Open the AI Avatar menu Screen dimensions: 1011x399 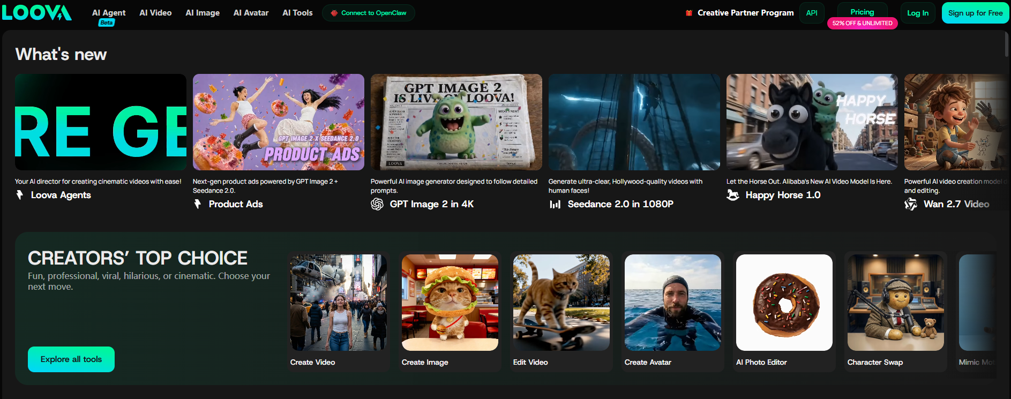tap(251, 13)
